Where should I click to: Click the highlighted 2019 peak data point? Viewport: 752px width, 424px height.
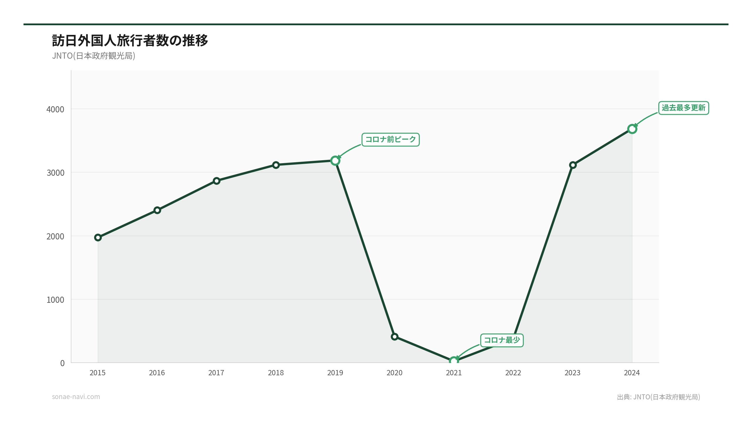pos(335,161)
